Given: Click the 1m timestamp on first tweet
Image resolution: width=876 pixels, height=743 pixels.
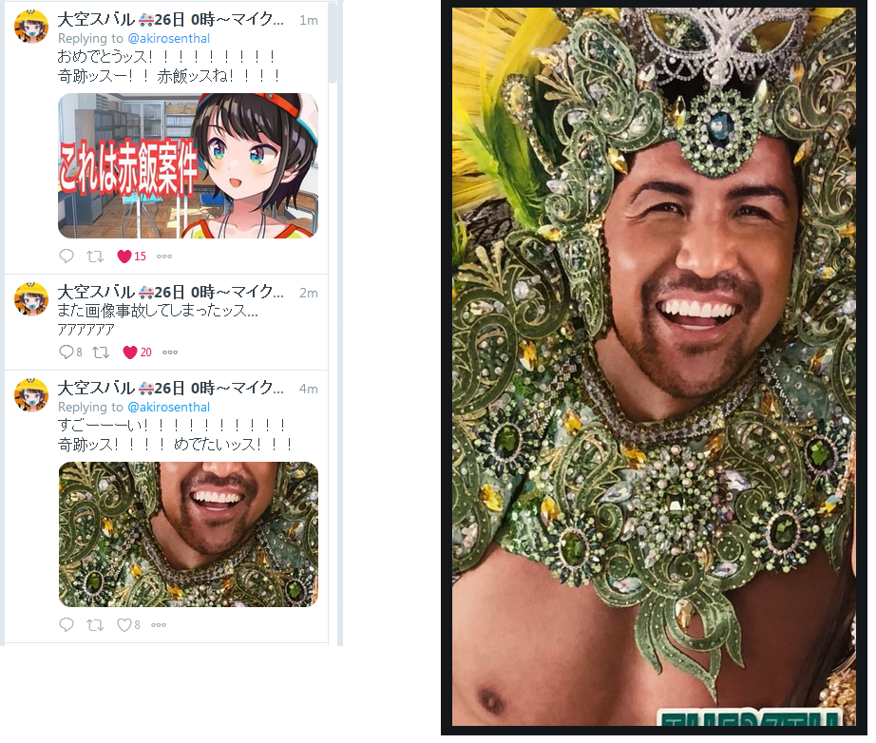Looking at the screenshot, I should click(x=309, y=21).
